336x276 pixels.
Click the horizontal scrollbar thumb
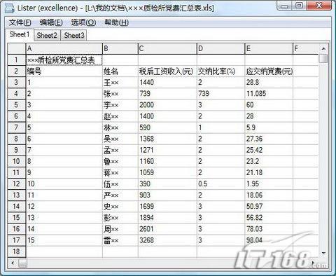coord(22,263)
